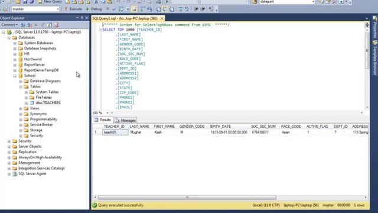
Task: Open Object Explorer window position dropdown
Action: coord(77,18)
